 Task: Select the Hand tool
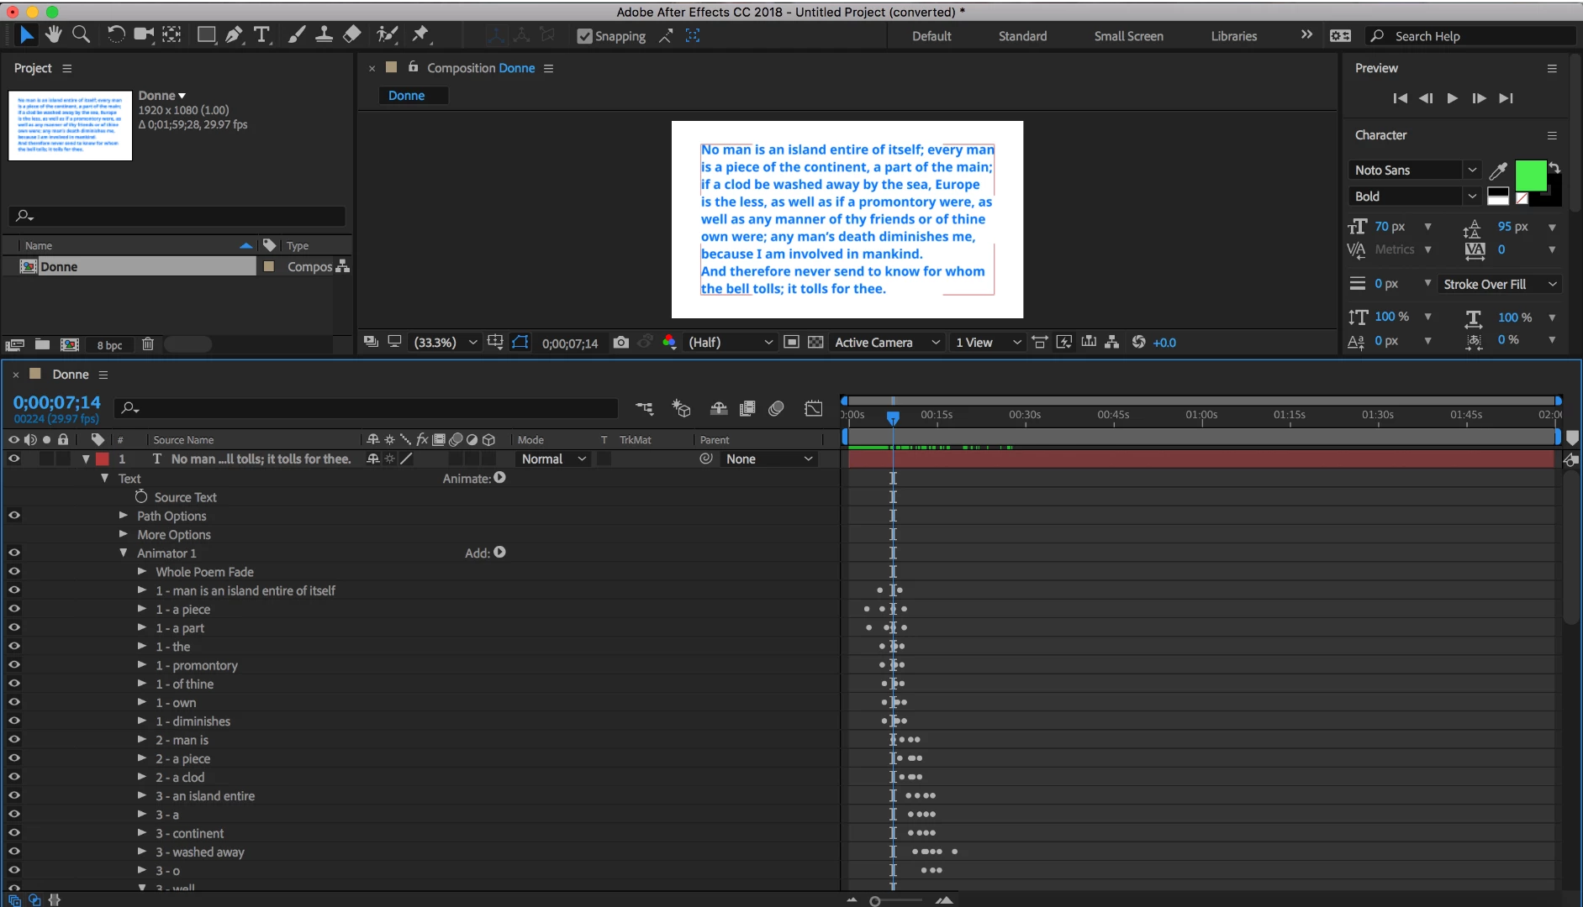pyautogui.click(x=54, y=34)
